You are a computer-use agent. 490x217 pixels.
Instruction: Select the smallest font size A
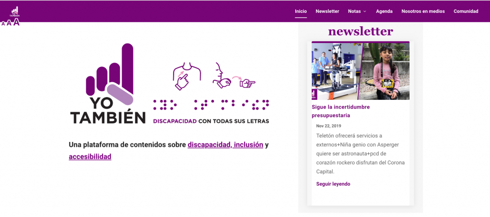3,23
